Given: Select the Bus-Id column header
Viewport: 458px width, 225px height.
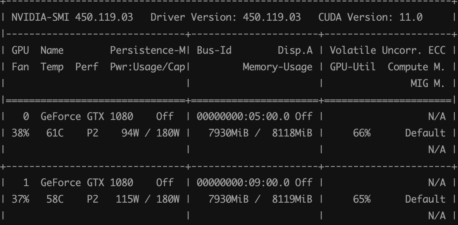Looking at the screenshot, I should click(214, 50).
